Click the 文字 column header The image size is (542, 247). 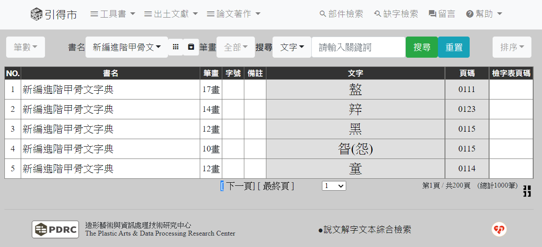(x=355, y=73)
